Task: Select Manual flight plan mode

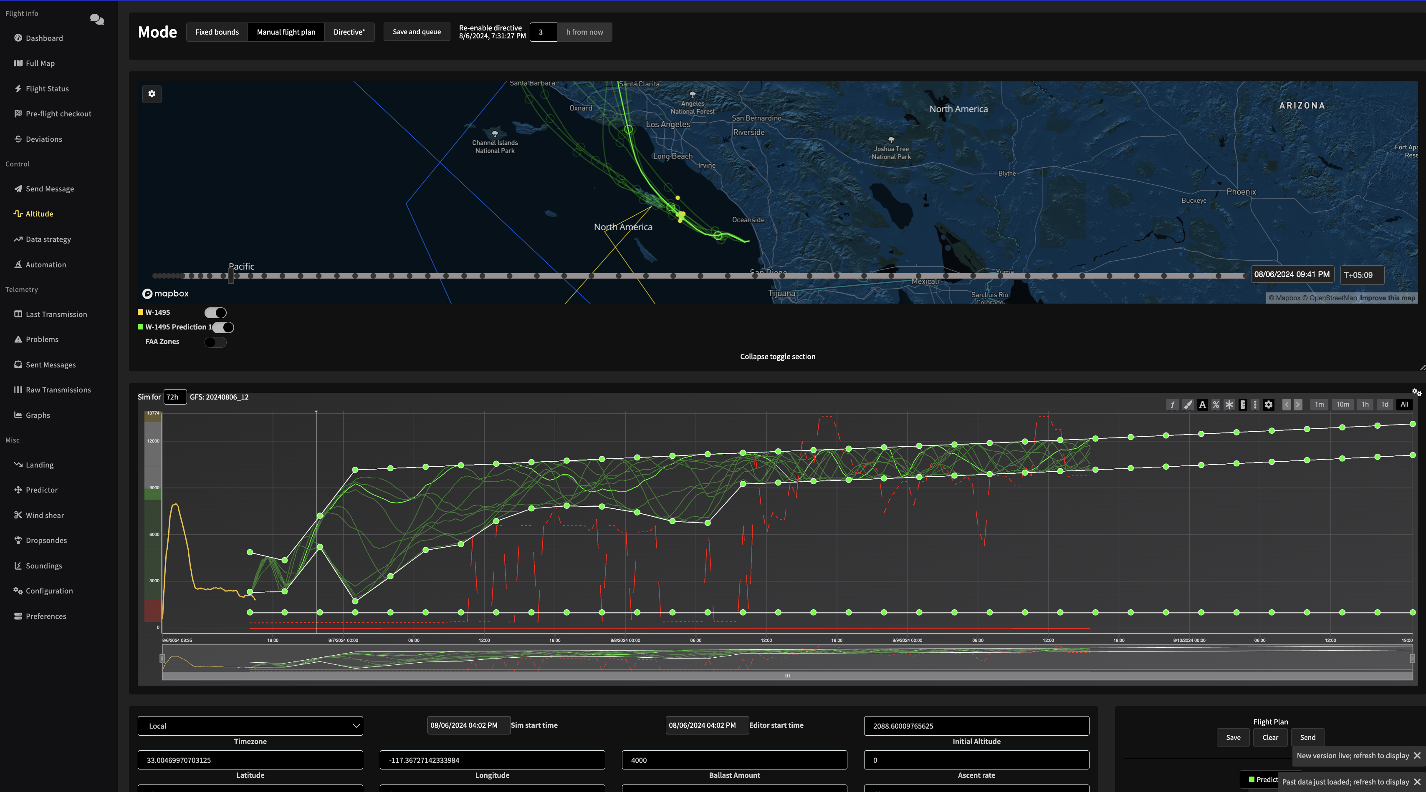Action: 286,32
